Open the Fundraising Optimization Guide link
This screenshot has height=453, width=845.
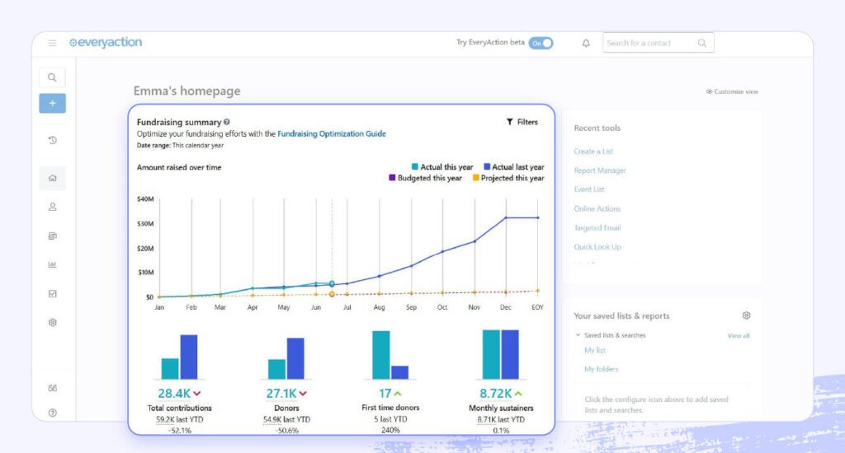331,133
